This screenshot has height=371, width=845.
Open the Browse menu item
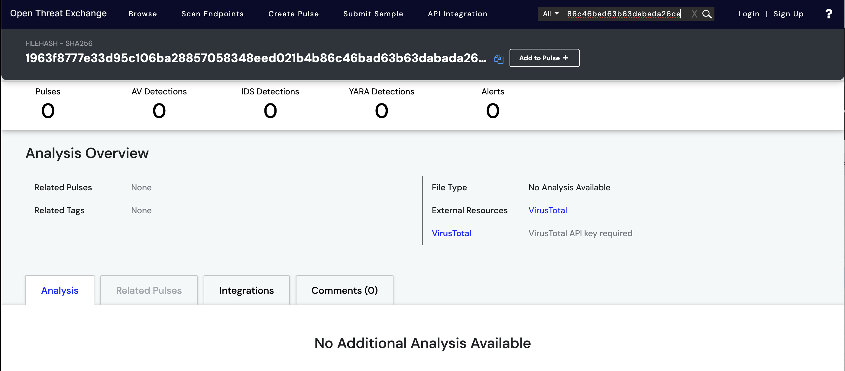[143, 14]
